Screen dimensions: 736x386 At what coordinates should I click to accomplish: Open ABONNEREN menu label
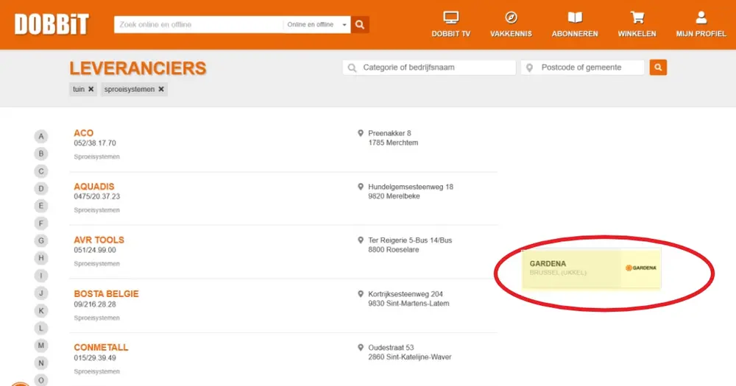coord(575,34)
